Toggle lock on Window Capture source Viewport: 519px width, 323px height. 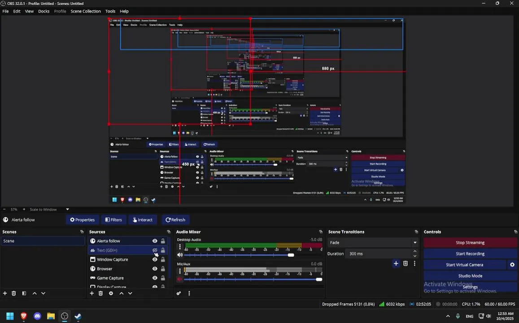pos(163,259)
